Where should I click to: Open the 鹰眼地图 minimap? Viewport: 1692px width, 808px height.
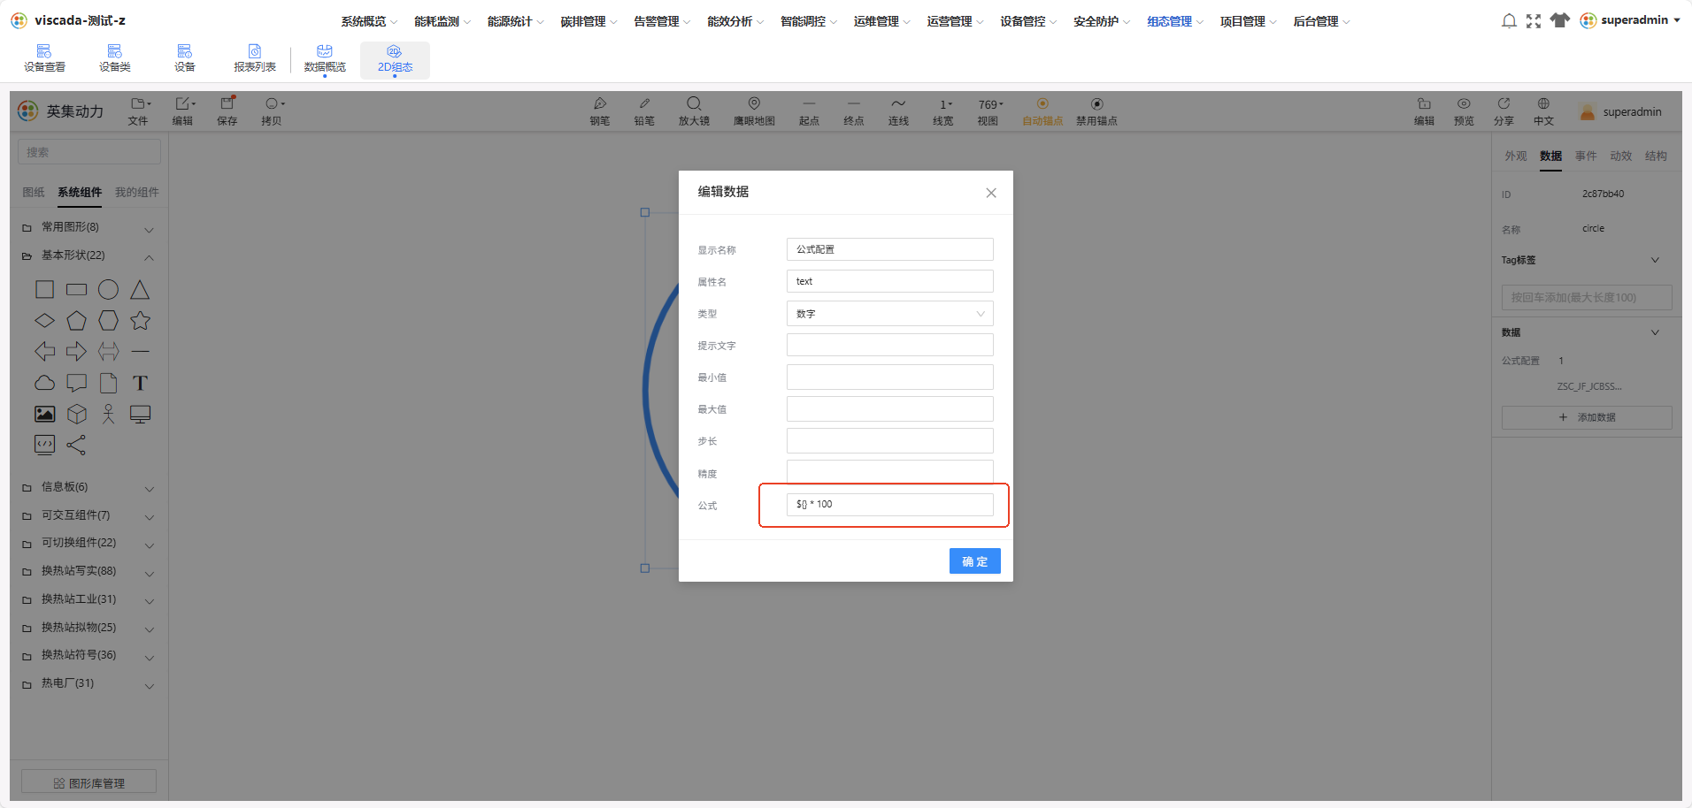pos(754,111)
